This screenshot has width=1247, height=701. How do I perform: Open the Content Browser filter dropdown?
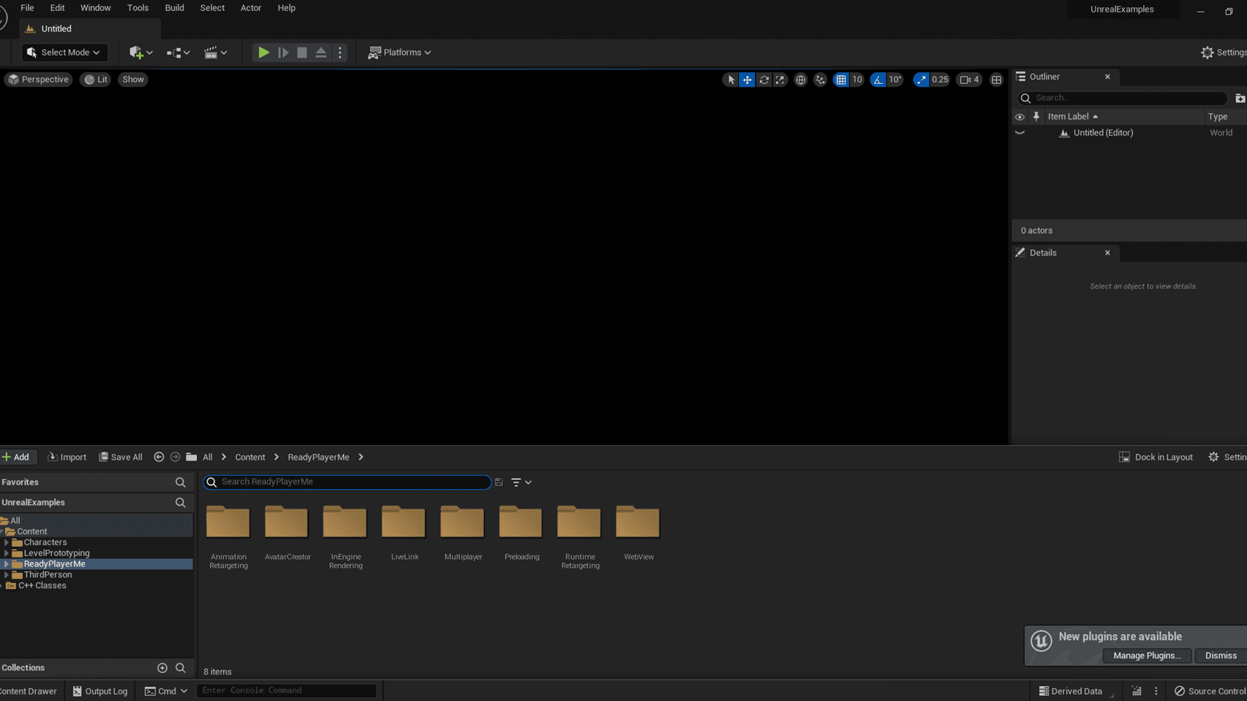tap(521, 482)
